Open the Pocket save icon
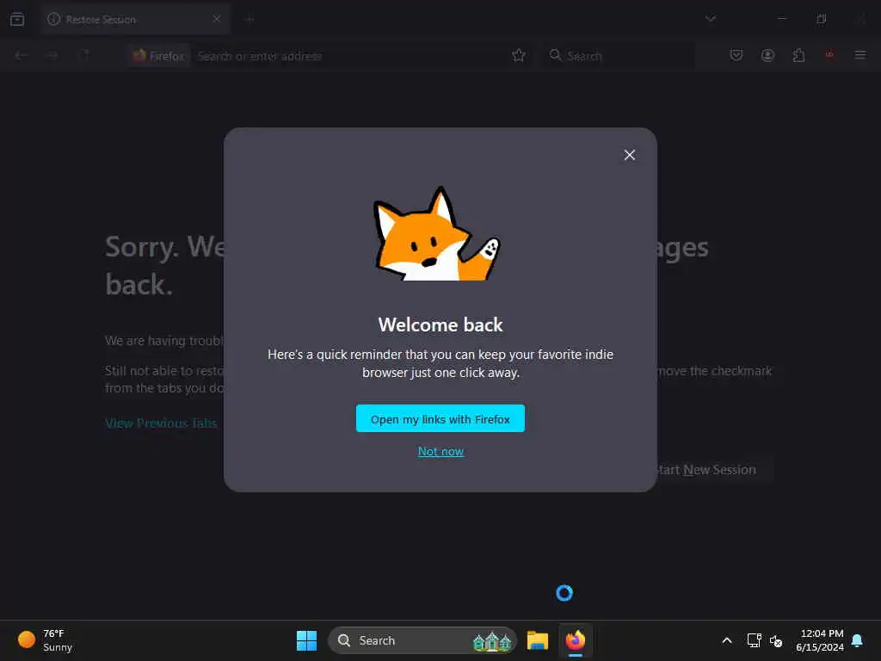Viewport: 881px width, 661px height. 736,55
